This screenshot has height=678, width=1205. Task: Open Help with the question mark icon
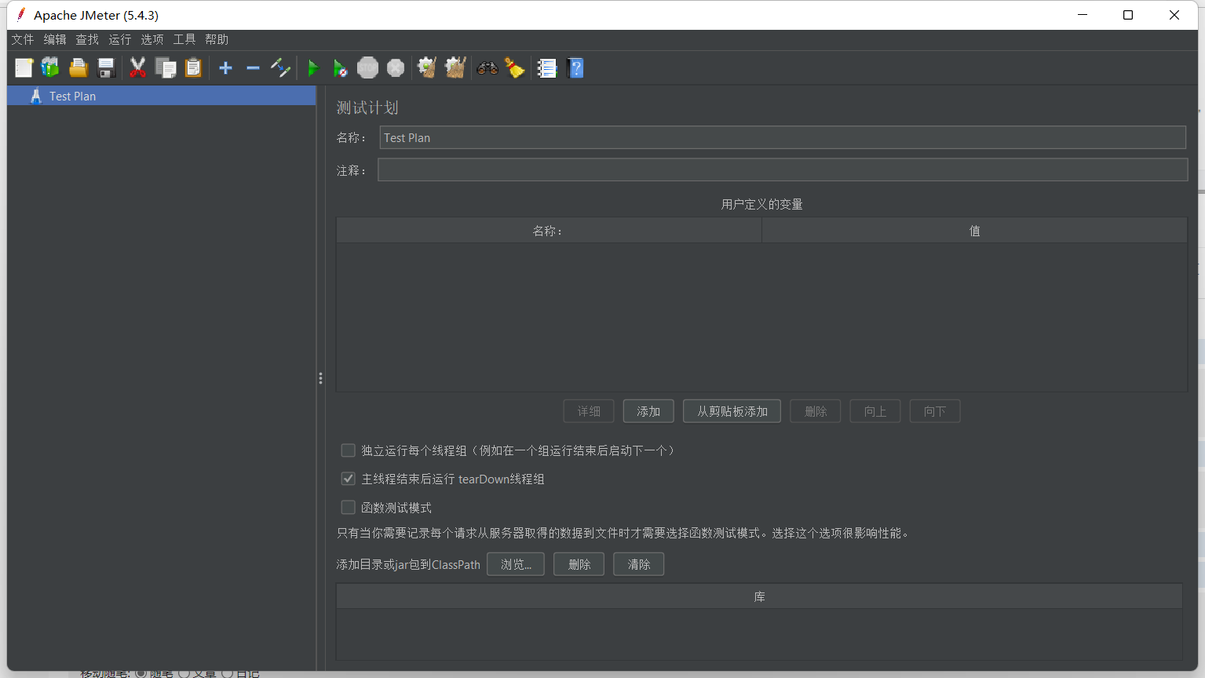click(575, 68)
